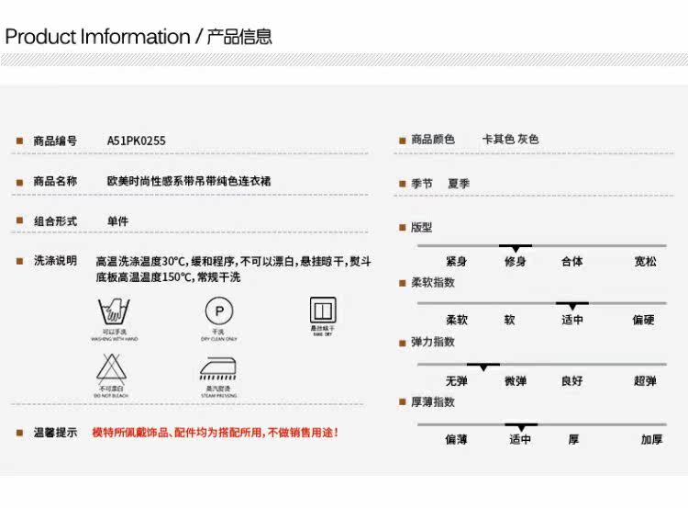Click the 商品颜色 field label

pyautogui.click(x=433, y=140)
